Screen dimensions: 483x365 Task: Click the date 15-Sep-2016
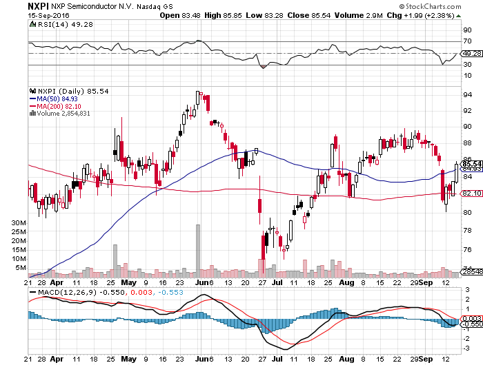49,15
